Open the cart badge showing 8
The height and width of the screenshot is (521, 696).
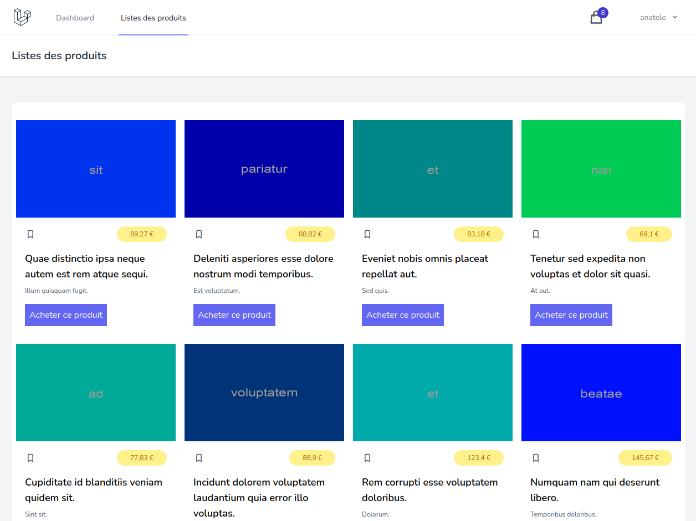pos(603,12)
